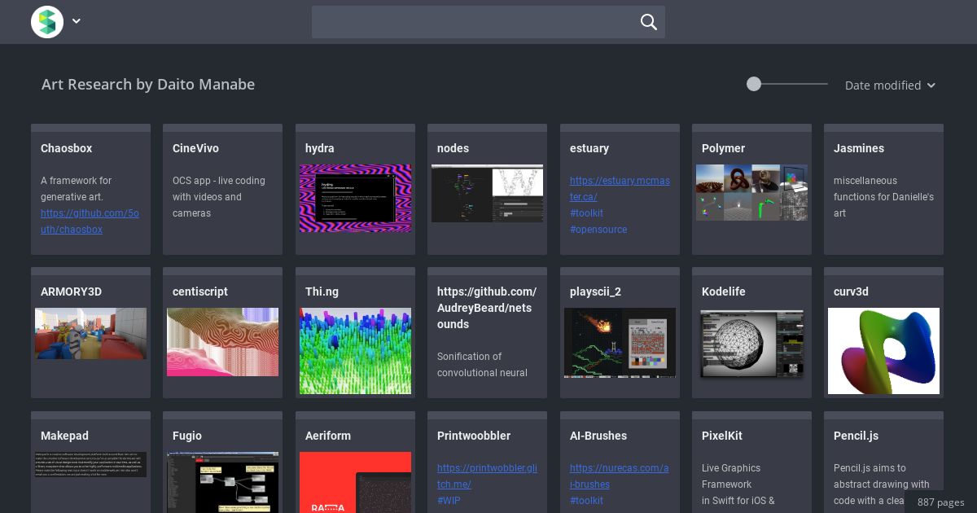The width and height of the screenshot is (977, 513).
Task: Click the #toolkit tag in estuary card
Action: 586,213
